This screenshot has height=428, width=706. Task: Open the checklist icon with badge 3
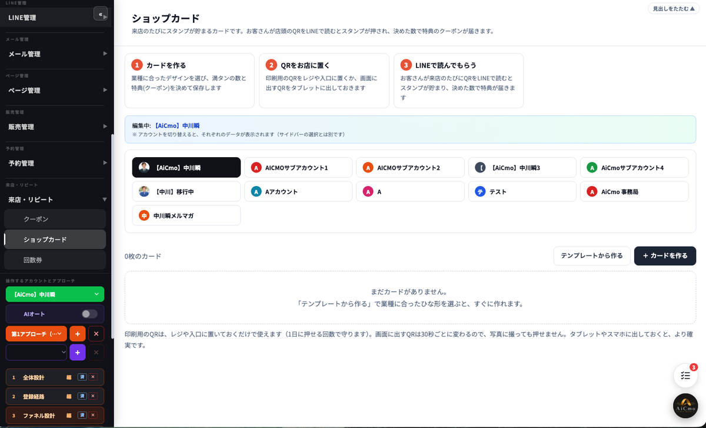click(x=685, y=375)
